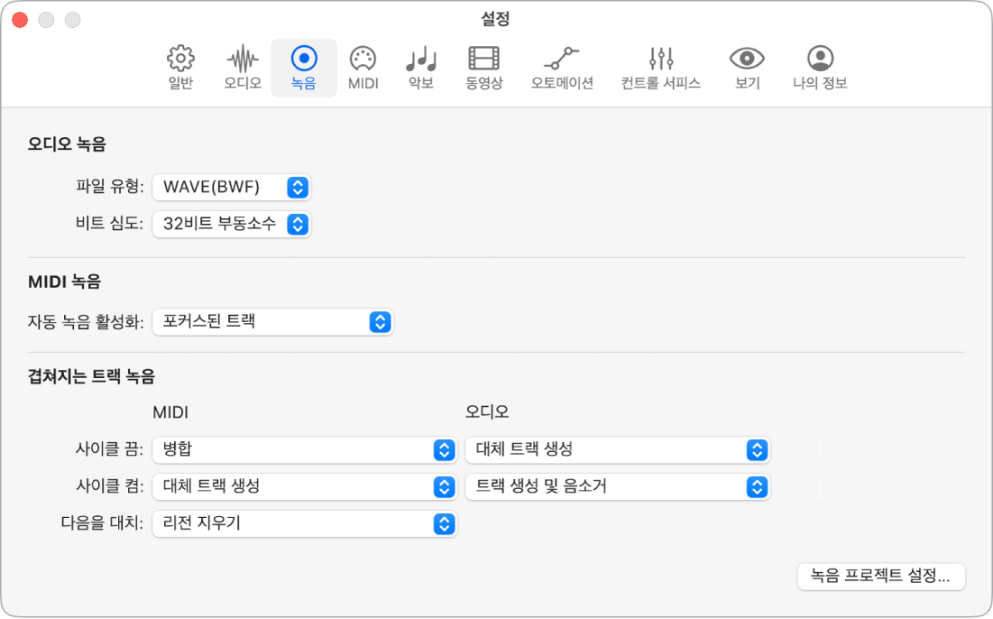The width and height of the screenshot is (993, 619).
Task: Open the 자동 녹음 활성화 dropdown
Action: (x=273, y=322)
